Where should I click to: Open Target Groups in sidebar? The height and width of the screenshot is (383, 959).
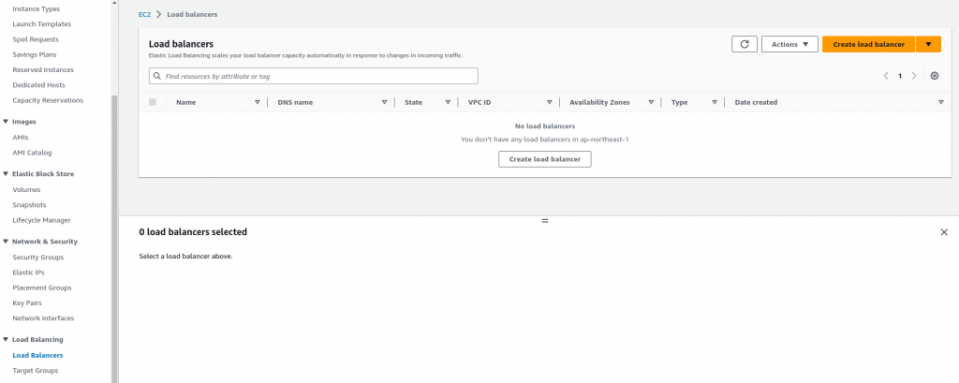pyautogui.click(x=36, y=370)
